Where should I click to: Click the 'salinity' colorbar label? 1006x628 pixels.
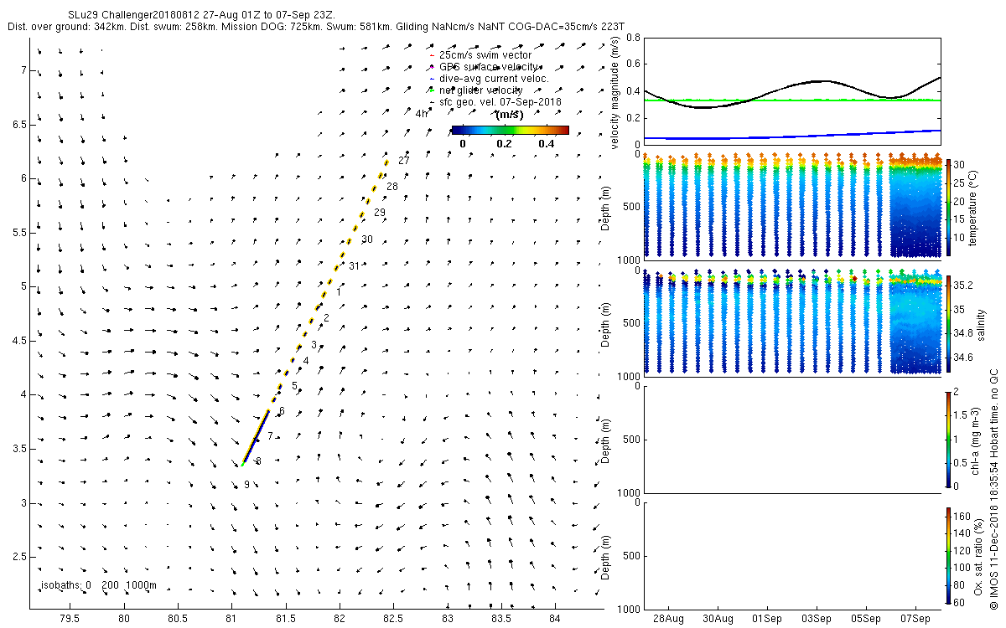coord(983,326)
